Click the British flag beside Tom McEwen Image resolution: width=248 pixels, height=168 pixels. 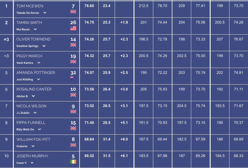pyautogui.click(x=73, y=12)
